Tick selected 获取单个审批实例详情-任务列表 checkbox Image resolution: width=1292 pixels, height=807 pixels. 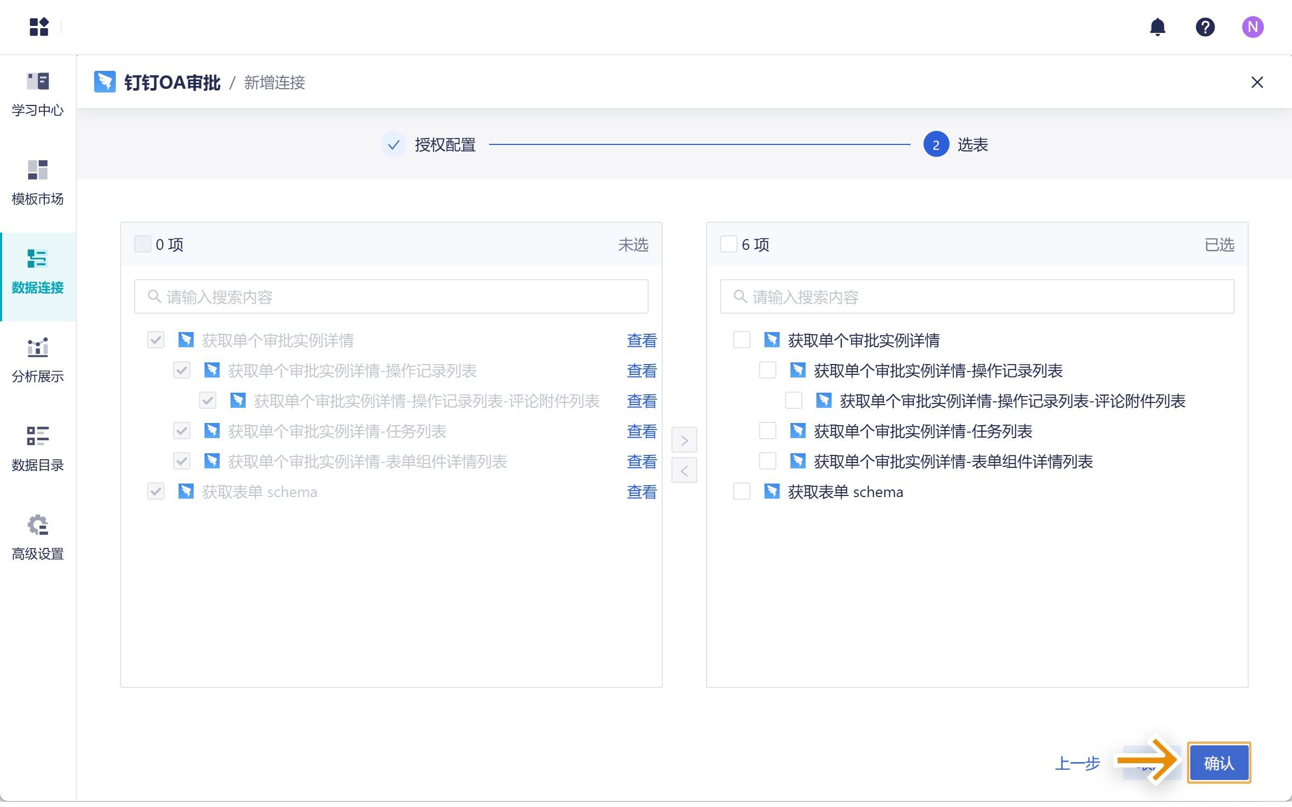click(x=767, y=431)
